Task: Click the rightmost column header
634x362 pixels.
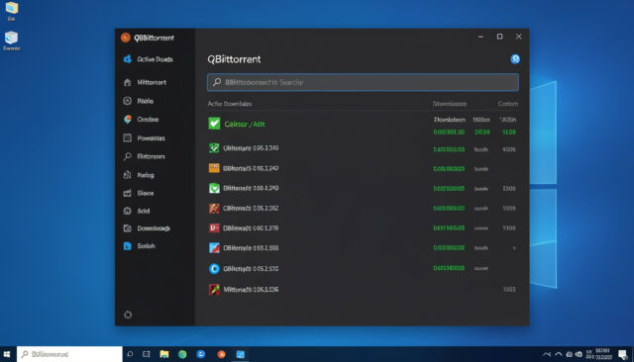Action: [x=508, y=104]
